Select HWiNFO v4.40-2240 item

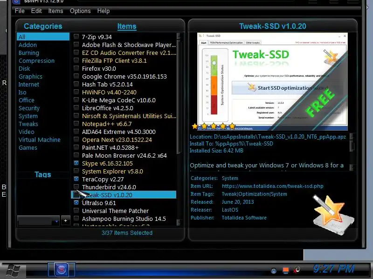[109, 92]
